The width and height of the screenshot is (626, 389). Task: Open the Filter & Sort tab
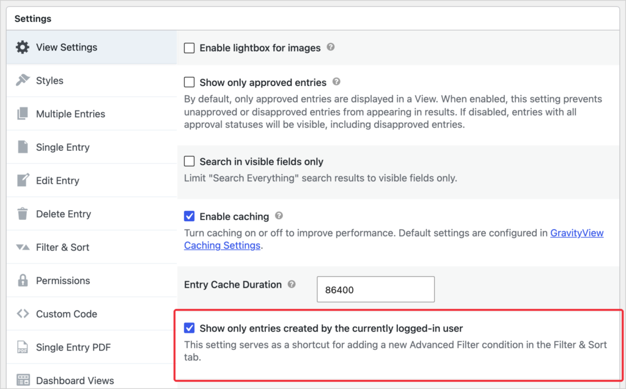click(x=92, y=247)
